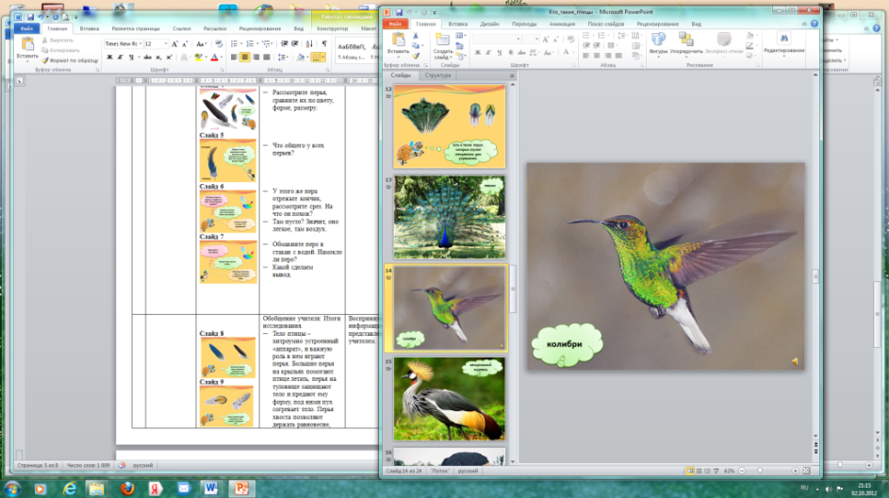Click Increase Indent icon in Word

tap(295, 43)
